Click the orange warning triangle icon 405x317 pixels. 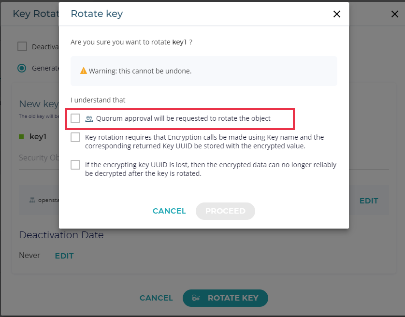84,71
